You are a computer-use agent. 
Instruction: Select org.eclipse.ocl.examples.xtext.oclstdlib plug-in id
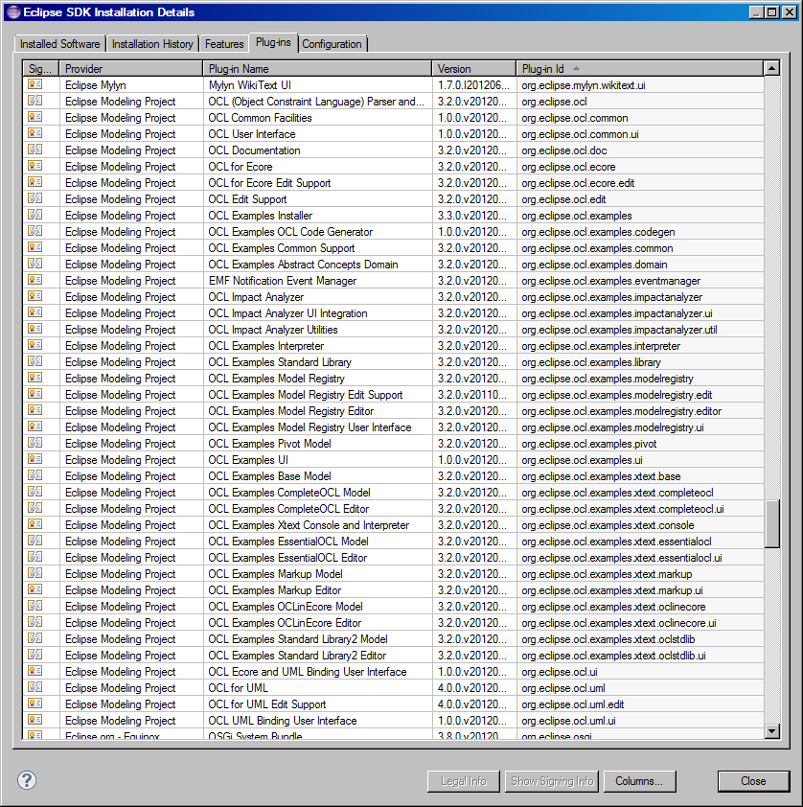point(608,638)
